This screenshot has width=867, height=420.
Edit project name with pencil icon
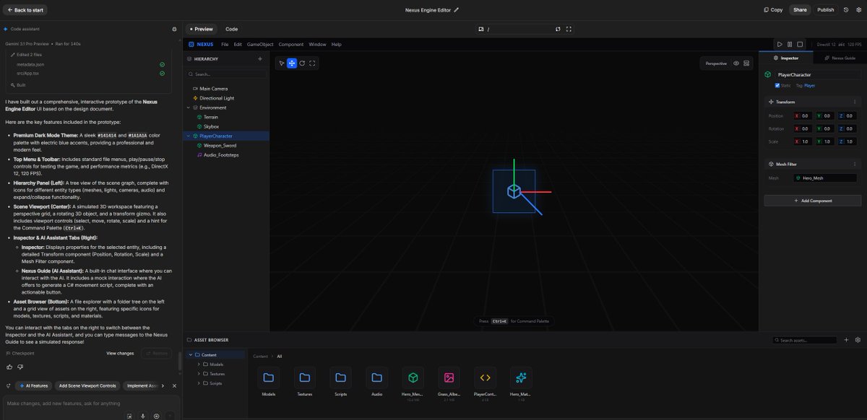[456, 10]
